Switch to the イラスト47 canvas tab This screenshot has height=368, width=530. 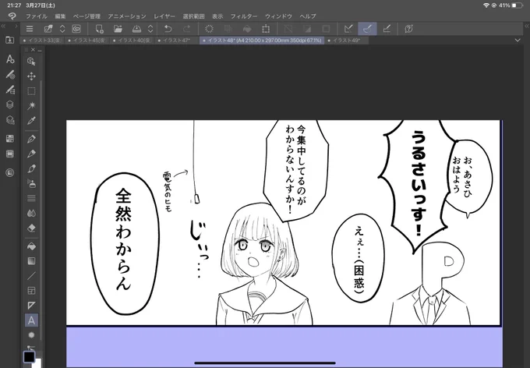pos(176,41)
